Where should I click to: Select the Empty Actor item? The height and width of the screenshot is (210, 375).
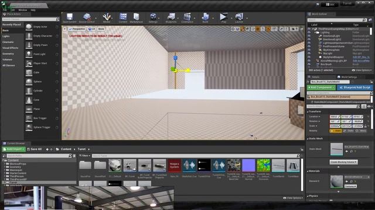42,27
